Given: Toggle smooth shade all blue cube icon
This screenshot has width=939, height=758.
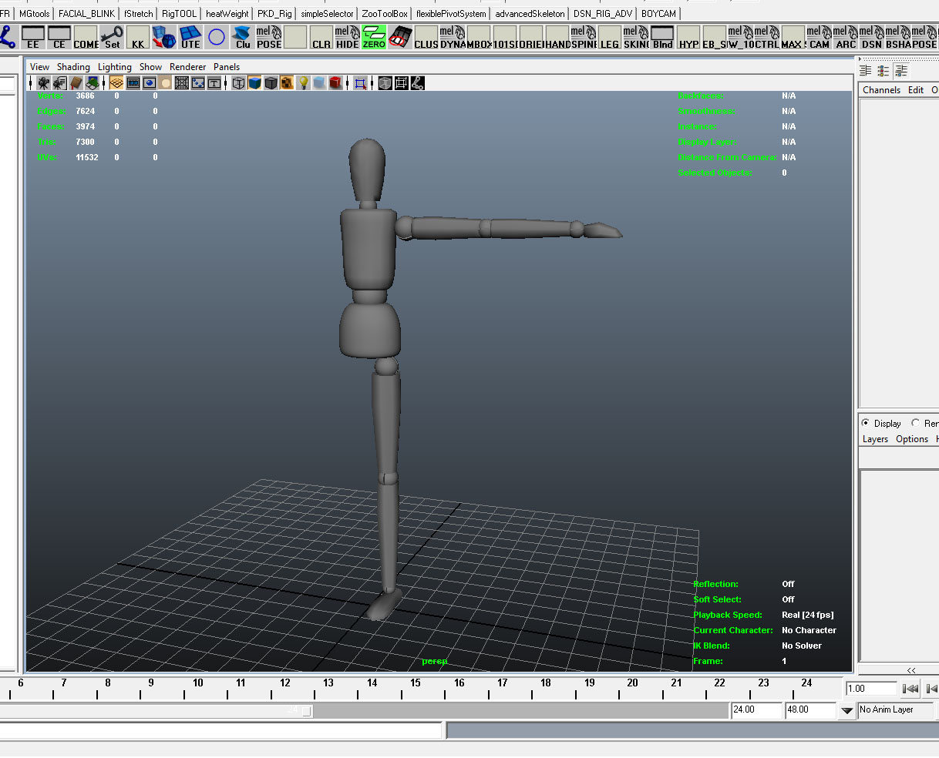Looking at the screenshot, I should pos(254,83).
